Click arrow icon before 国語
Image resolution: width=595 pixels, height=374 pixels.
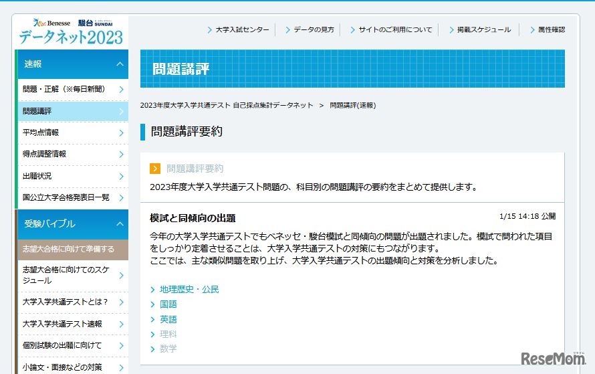(152, 305)
